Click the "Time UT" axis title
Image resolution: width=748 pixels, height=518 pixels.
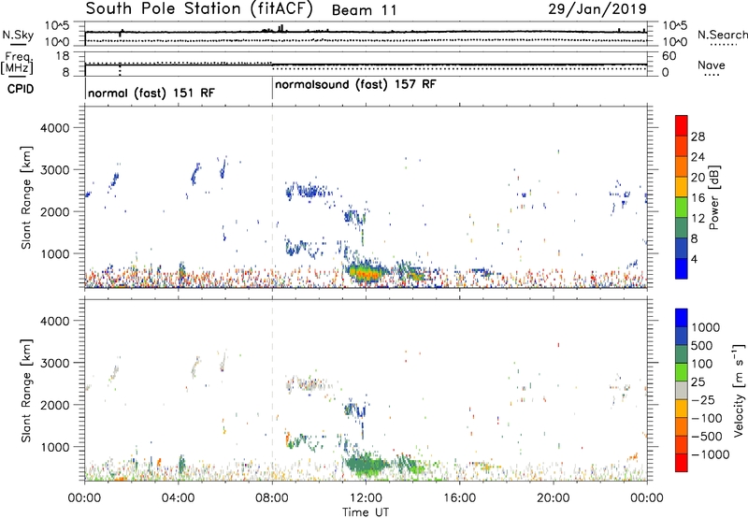[x=366, y=512]
